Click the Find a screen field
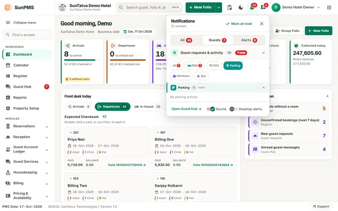 27,35
